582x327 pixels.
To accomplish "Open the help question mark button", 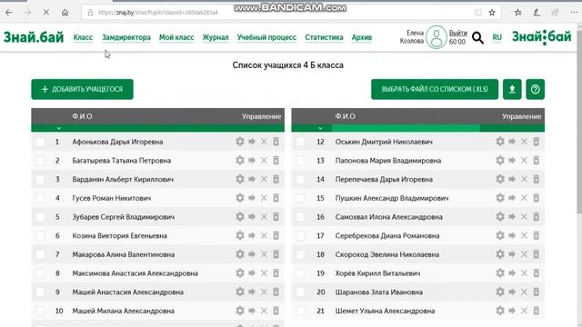I will (536, 89).
